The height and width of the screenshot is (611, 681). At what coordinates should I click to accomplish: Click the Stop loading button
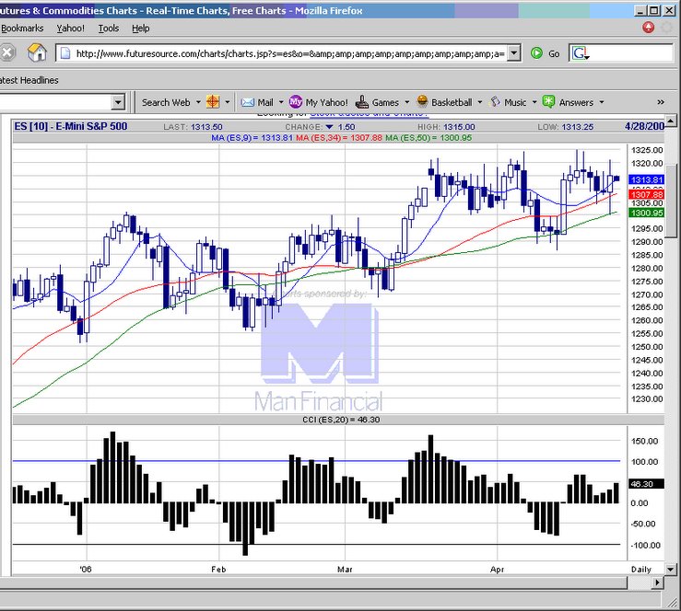click(x=6, y=52)
